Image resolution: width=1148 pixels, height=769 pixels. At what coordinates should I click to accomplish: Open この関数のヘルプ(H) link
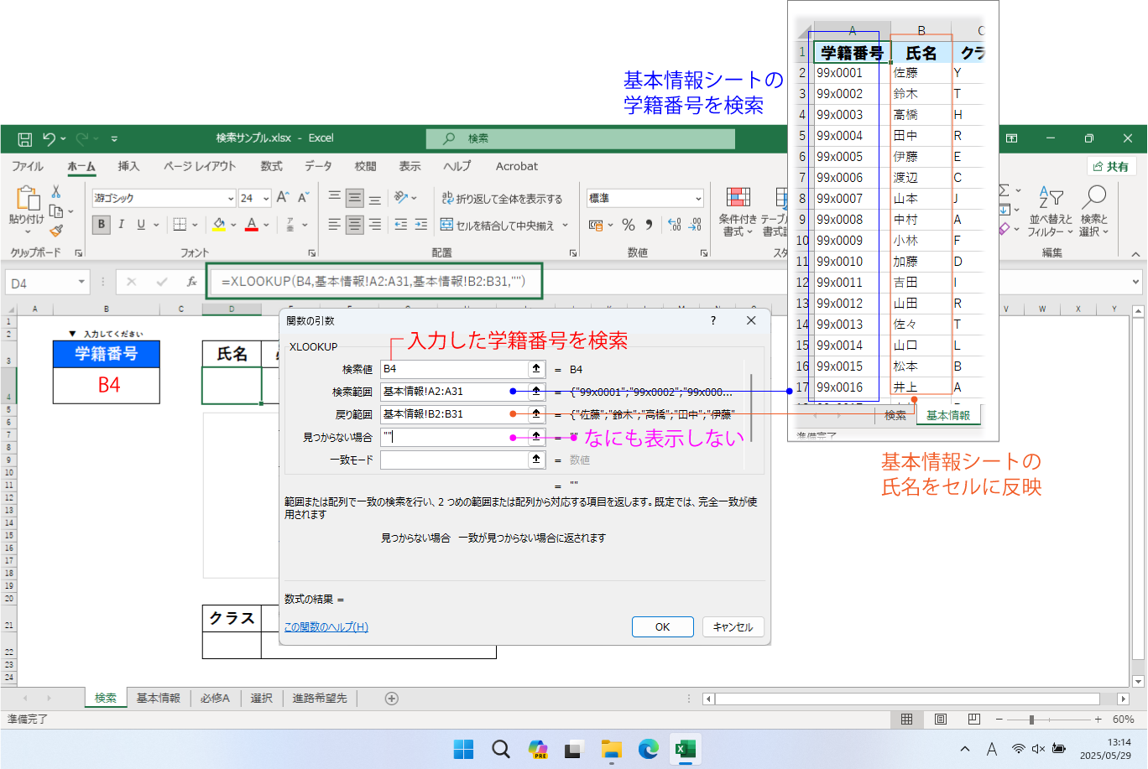tap(326, 627)
